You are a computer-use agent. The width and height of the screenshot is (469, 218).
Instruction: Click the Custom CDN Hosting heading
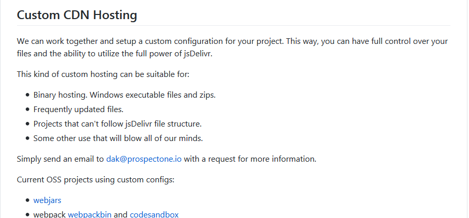(x=77, y=15)
